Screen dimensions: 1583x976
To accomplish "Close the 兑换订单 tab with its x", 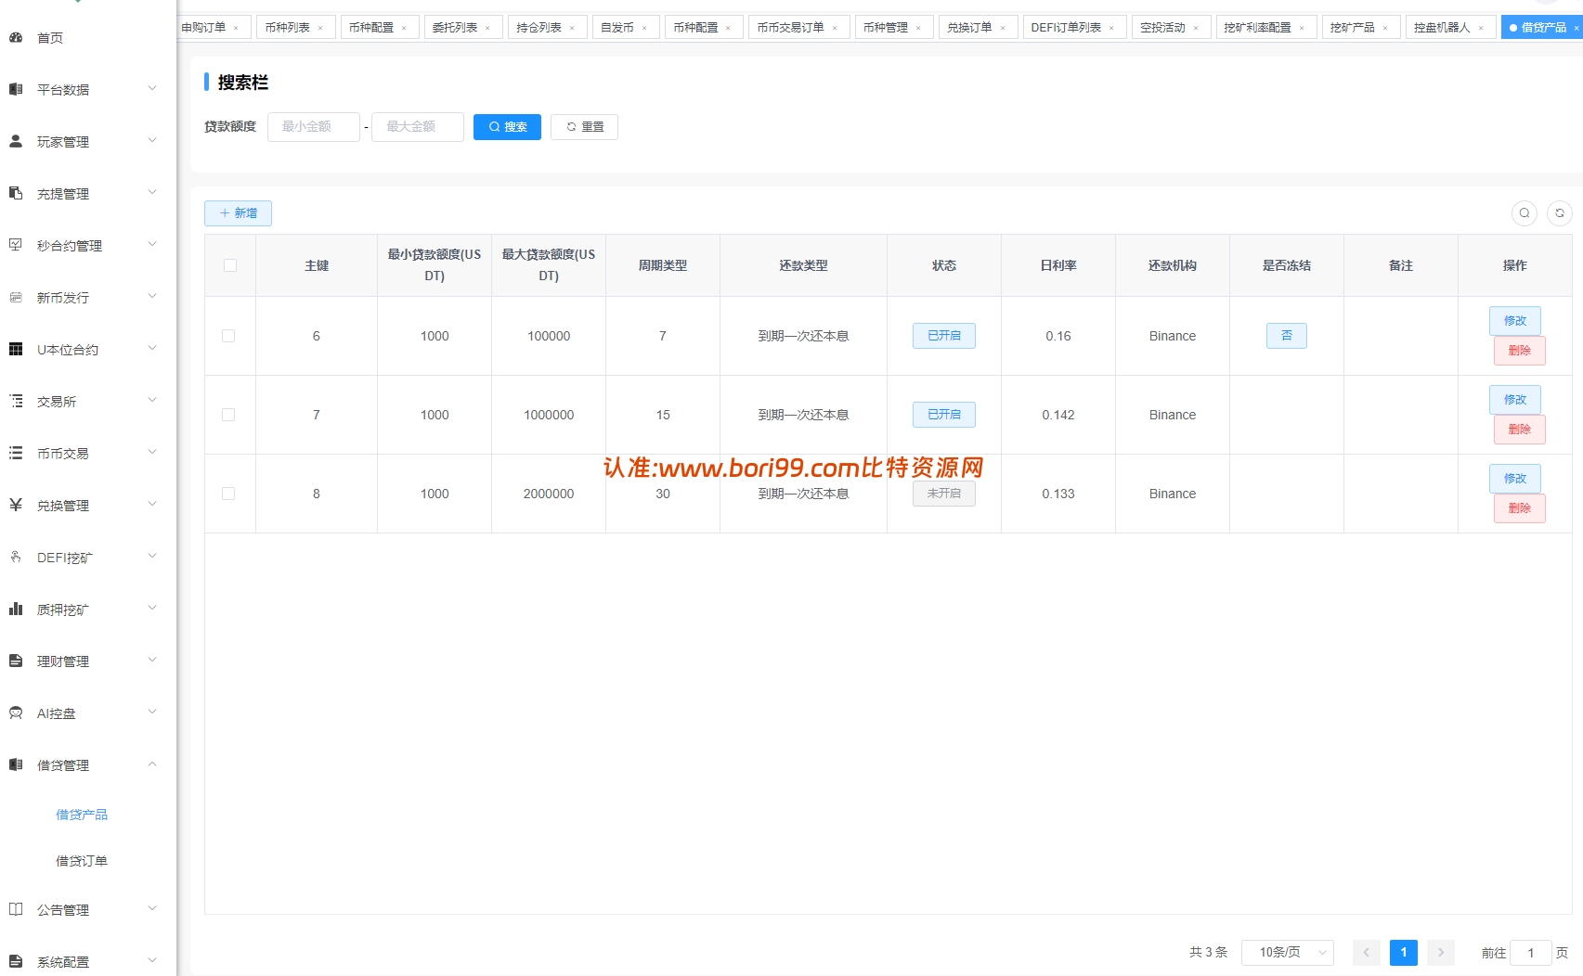I will pyautogui.click(x=1003, y=28).
